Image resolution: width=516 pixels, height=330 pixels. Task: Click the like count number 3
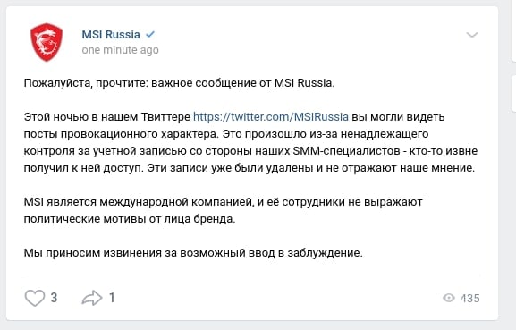(x=54, y=298)
